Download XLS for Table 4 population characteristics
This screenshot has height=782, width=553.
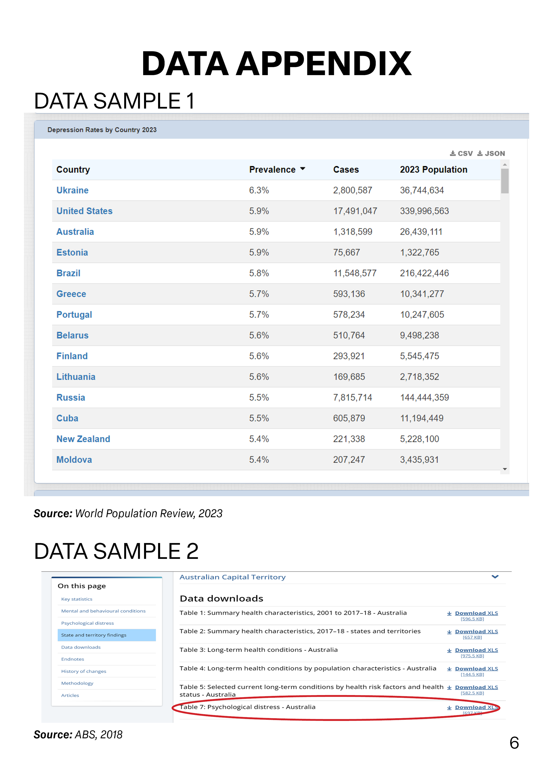(x=476, y=669)
